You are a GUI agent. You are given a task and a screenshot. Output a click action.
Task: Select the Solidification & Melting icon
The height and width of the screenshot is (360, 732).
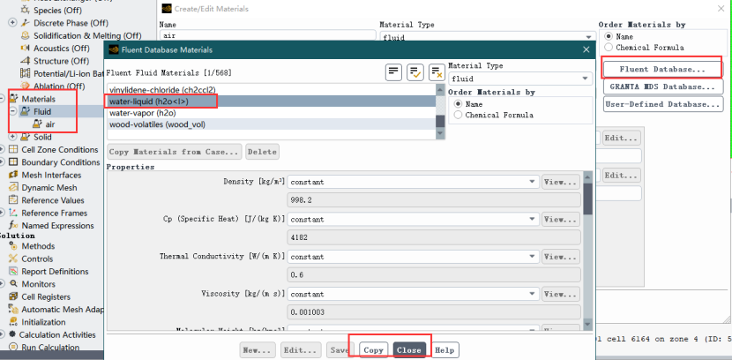[26, 35]
